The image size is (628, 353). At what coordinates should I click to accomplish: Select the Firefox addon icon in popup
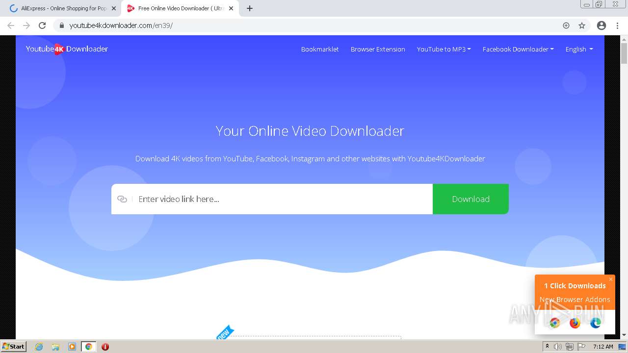tap(575, 323)
